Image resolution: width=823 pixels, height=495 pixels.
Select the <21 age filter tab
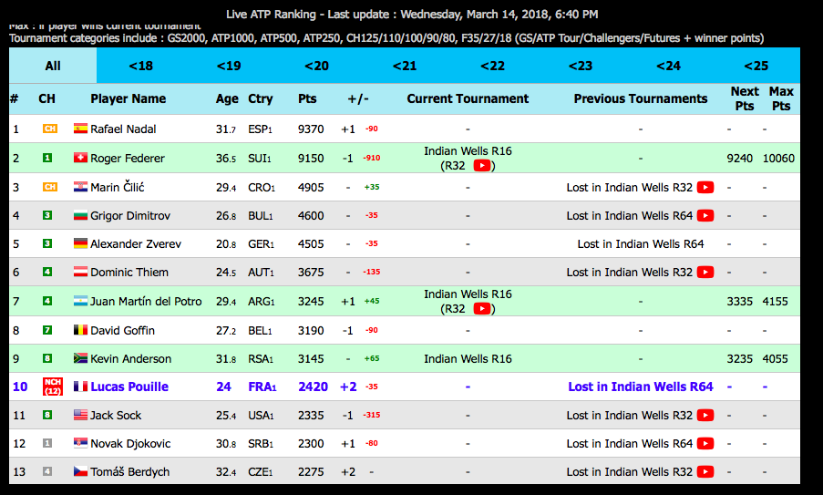(404, 66)
